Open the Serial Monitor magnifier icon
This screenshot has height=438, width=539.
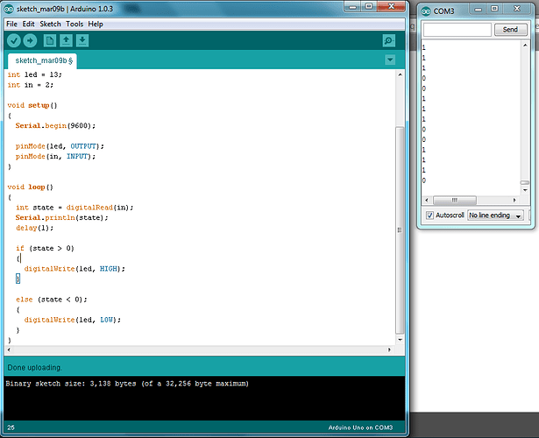389,40
